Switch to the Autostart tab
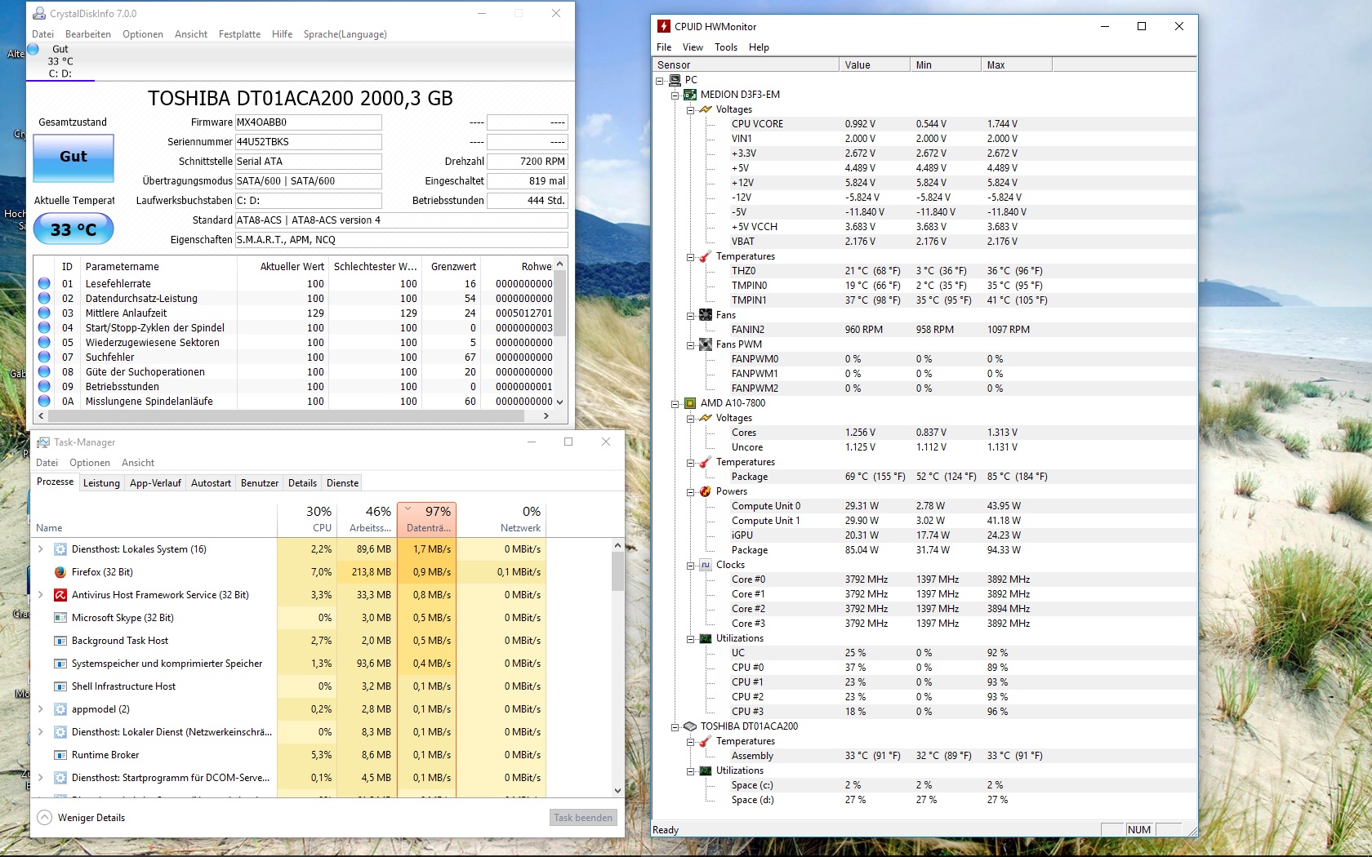Image resolution: width=1372 pixels, height=857 pixels. pos(211,483)
